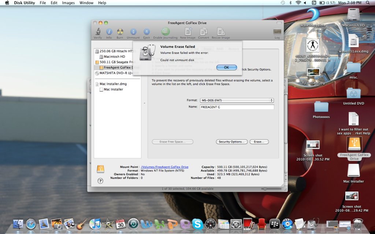The width and height of the screenshot is (375, 234).
Task: Click the Erase Free Space button
Action: point(172,142)
